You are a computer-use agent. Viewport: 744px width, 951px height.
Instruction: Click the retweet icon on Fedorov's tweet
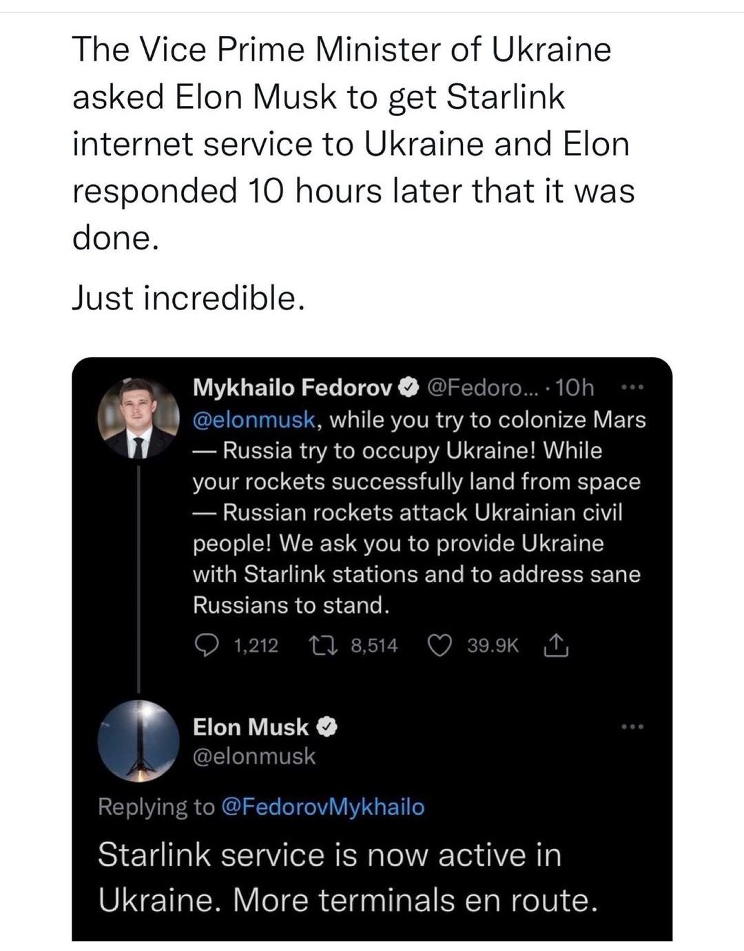322,646
